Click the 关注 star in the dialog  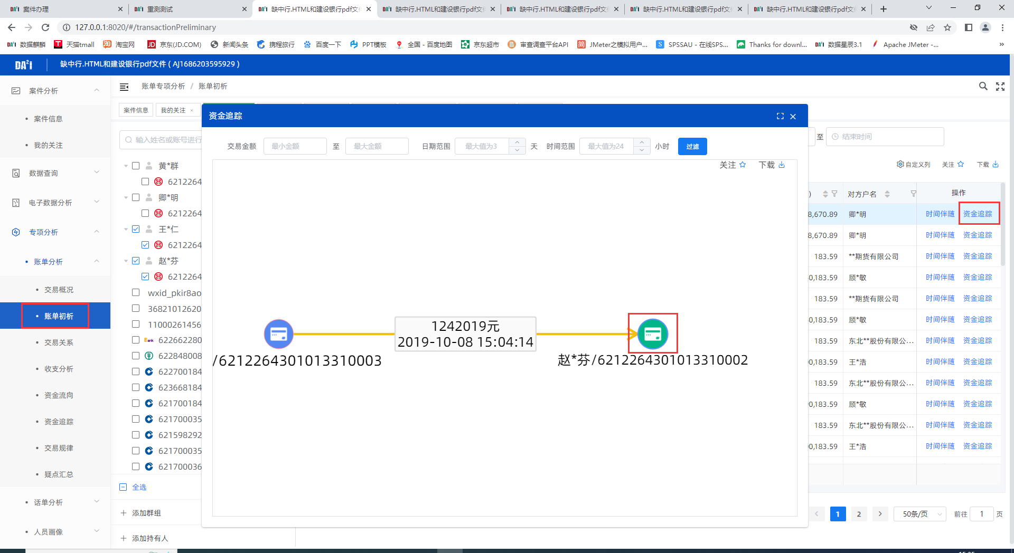click(743, 165)
